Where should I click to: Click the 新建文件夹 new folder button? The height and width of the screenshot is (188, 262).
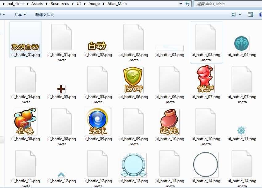click(45, 15)
